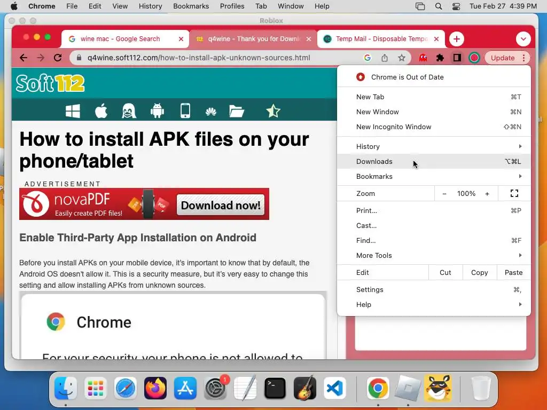
Task: Decrease zoom with the minus button
Action: click(444, 193)
